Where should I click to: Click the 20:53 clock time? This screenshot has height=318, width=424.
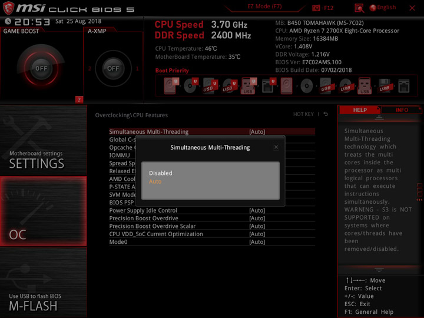coord(32,22)
